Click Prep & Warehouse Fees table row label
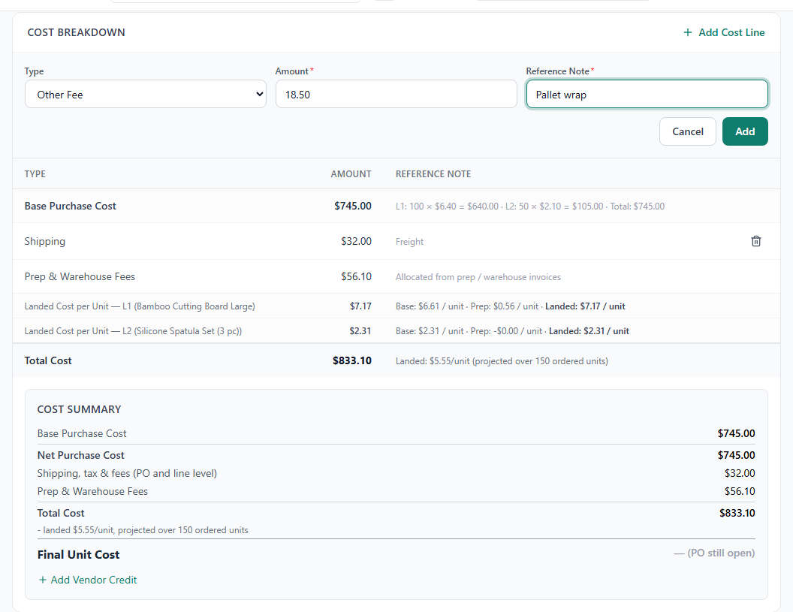The width and height of the screenshot is (793, 612). point(80,276)
